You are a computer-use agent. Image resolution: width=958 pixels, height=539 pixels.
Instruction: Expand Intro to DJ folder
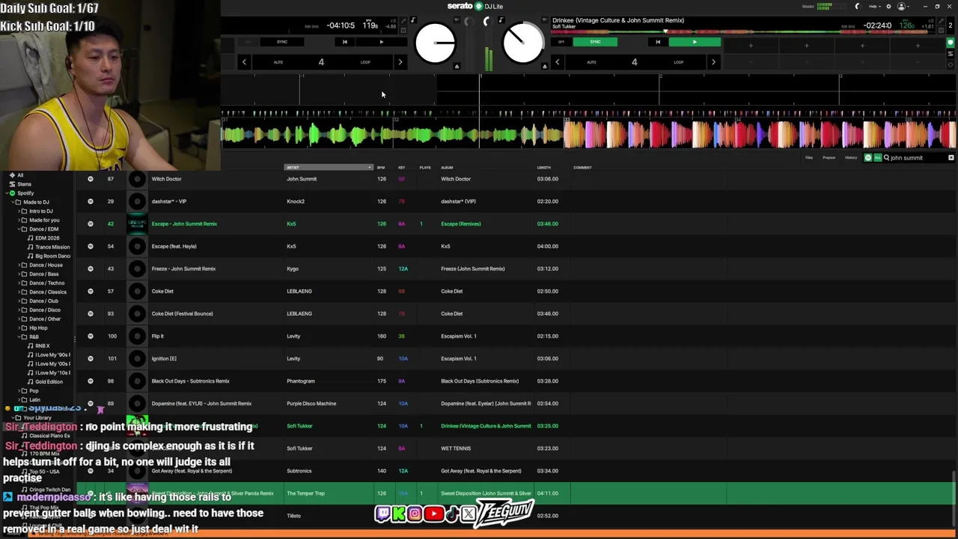coord(18,211)
